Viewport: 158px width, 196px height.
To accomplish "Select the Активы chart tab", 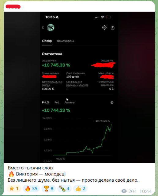I will pyautogui.click(x=70, y=102).
